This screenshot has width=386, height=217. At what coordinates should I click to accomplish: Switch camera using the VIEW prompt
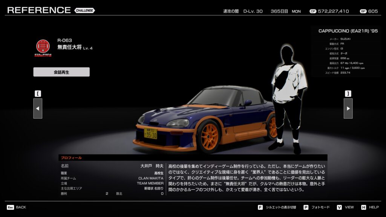(345, 207)
